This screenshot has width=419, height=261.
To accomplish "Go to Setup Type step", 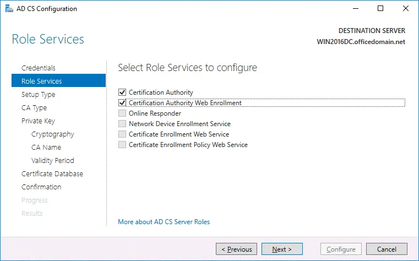I will point(38,94).
